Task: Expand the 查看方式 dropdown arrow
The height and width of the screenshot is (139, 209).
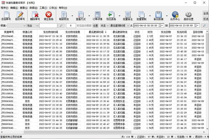Action: 89,16
